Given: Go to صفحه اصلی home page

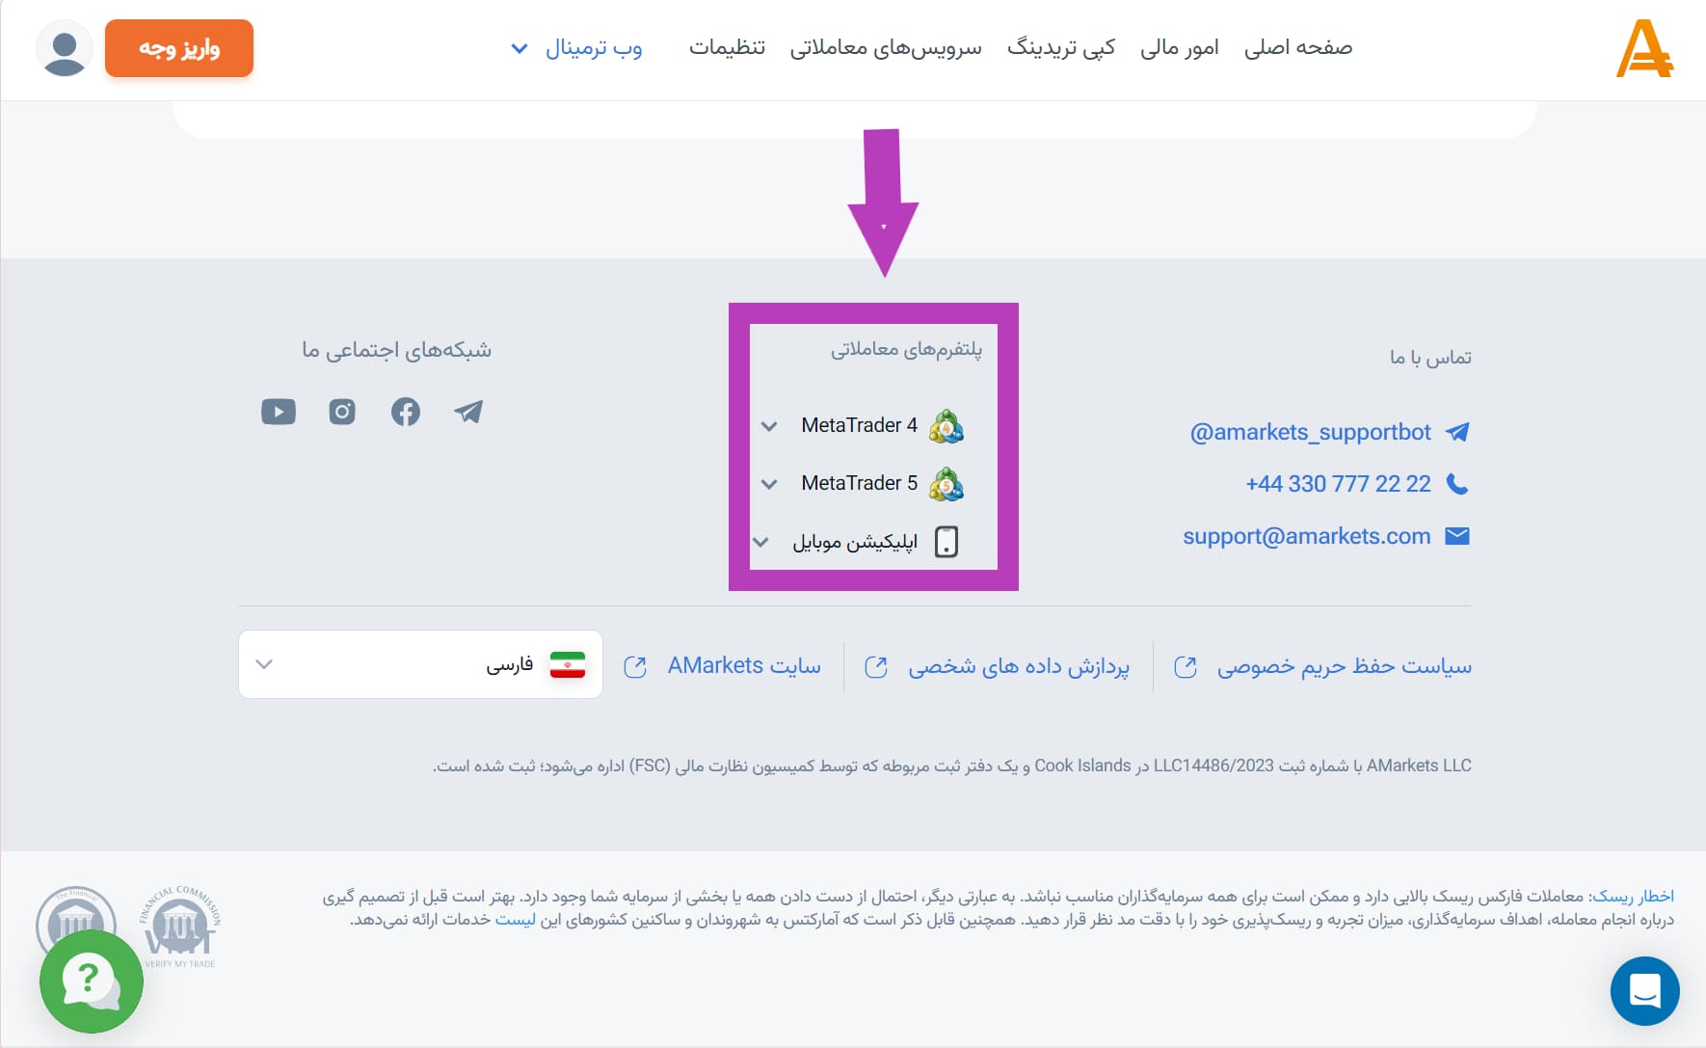Looking at the screenshot, I should point(1298,47).
